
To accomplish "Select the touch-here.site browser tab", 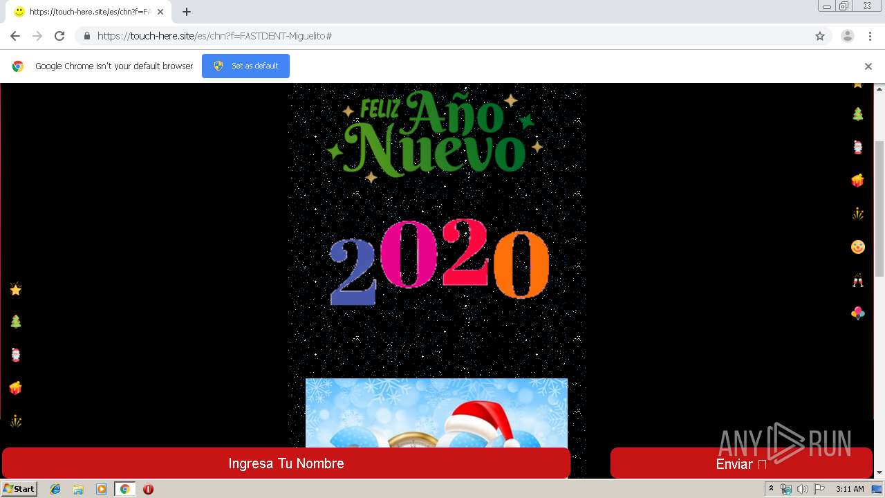I will coord(88,12).
